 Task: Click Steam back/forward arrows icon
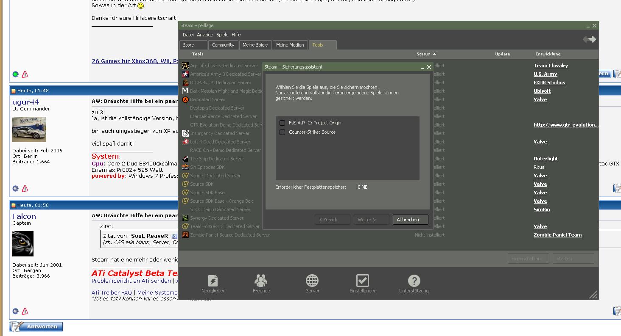point(589,39)
